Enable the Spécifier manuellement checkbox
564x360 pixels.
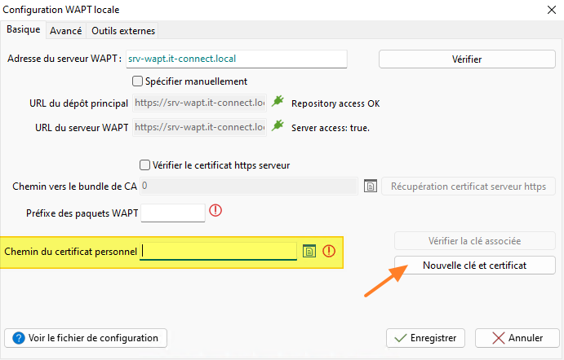pos(137,81)
